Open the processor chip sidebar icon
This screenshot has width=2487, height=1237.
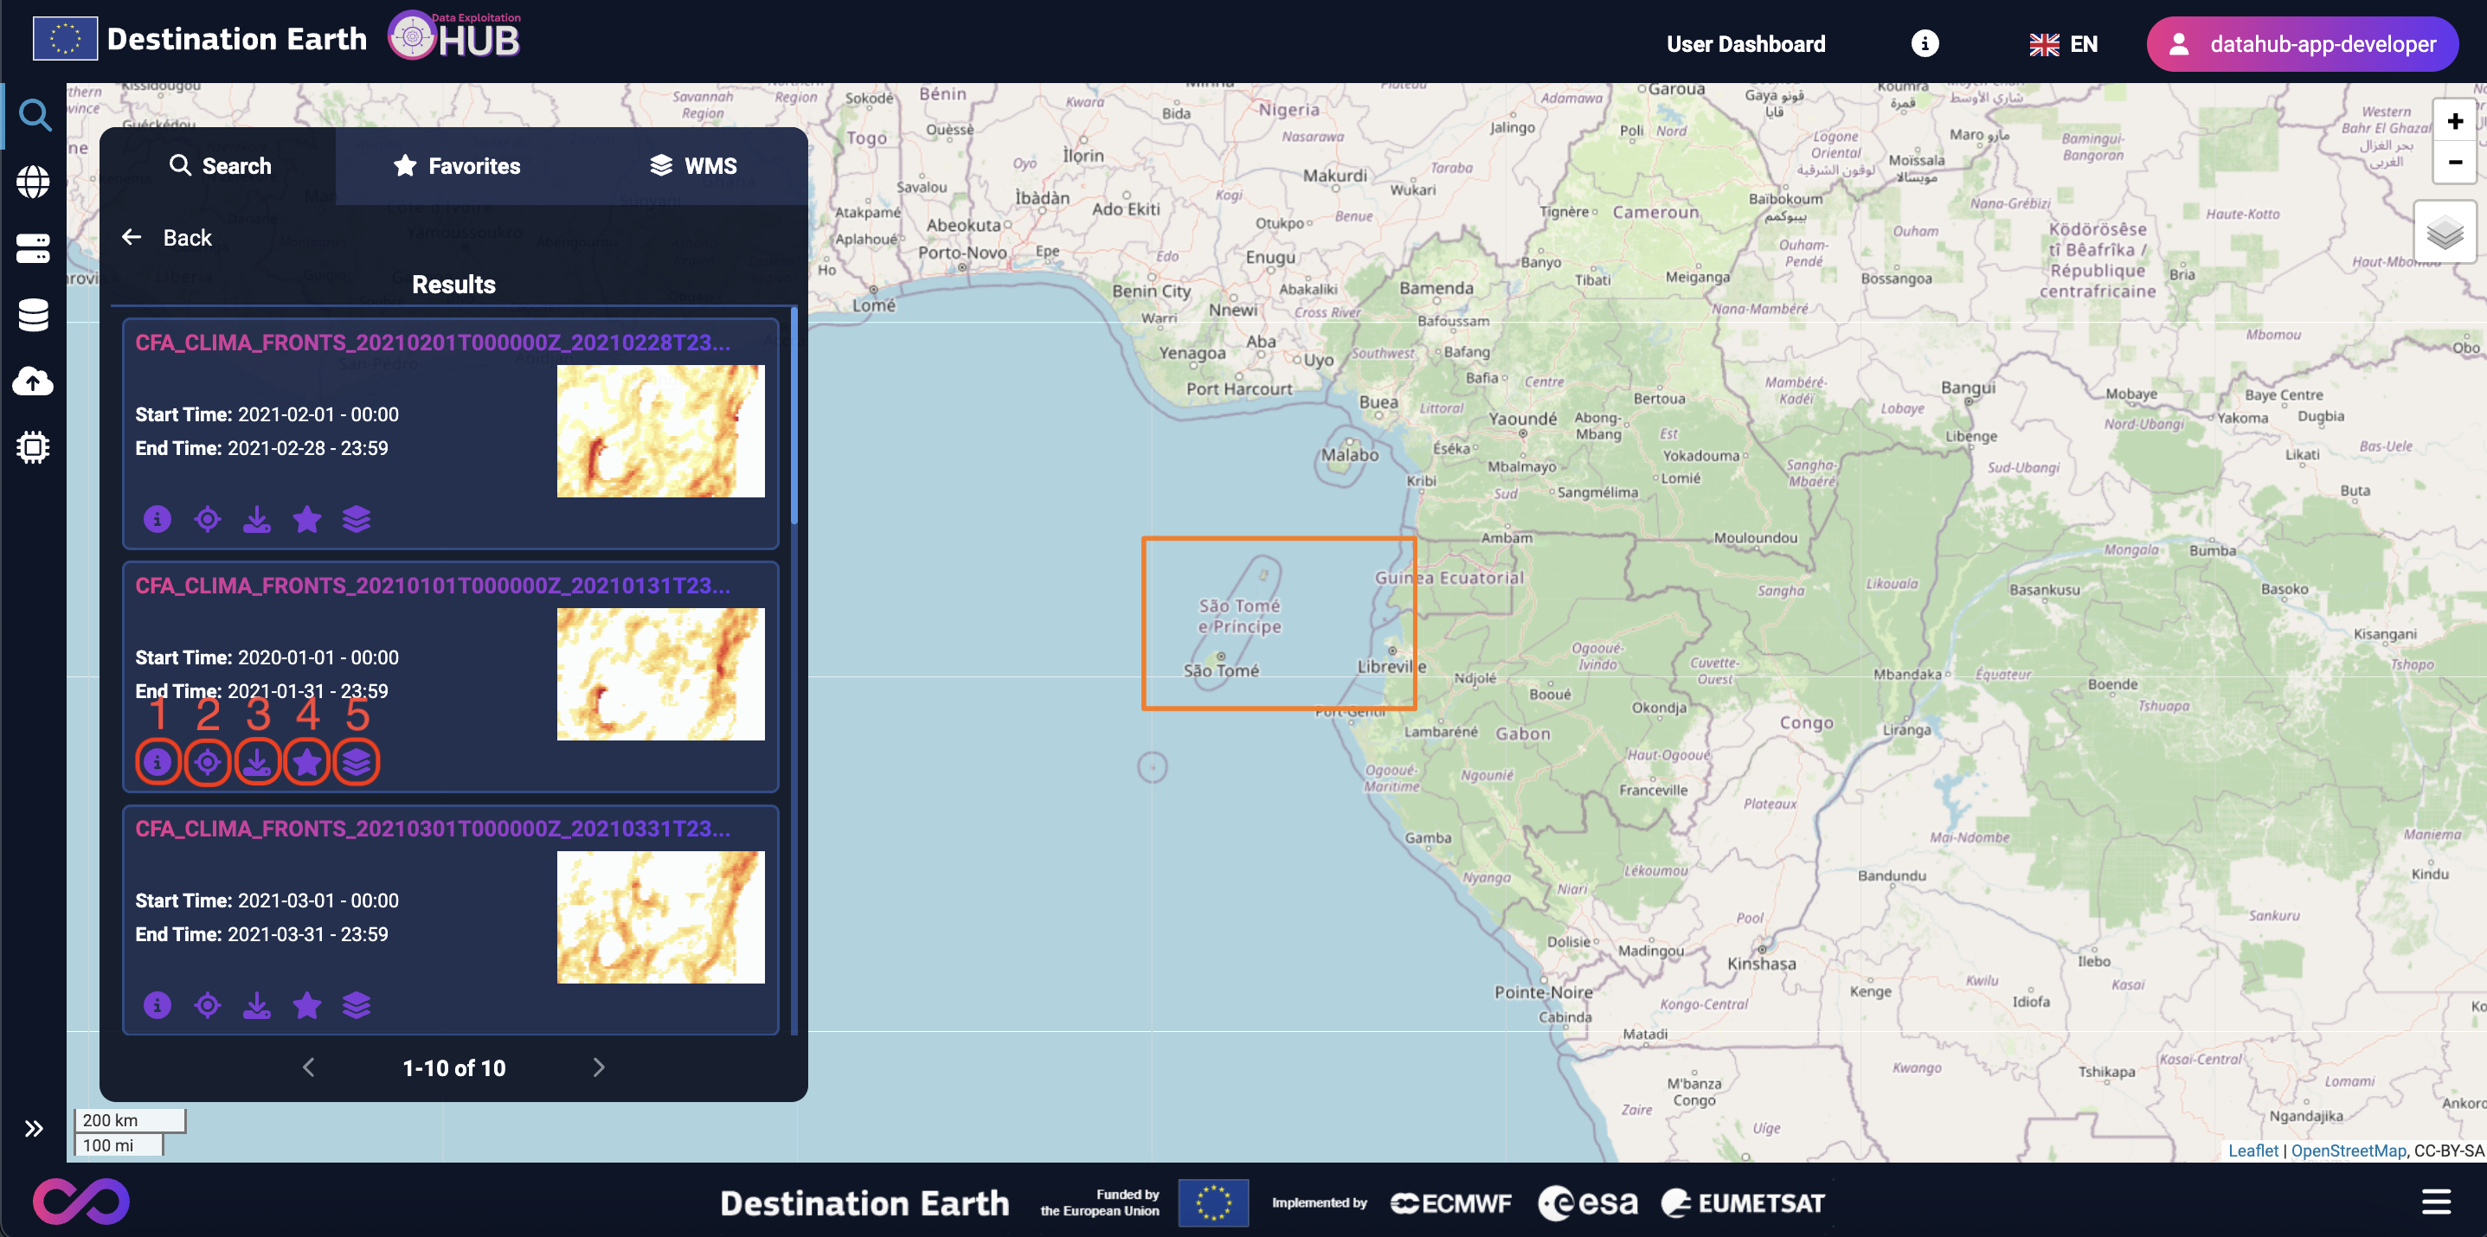[x=34, y=448]
